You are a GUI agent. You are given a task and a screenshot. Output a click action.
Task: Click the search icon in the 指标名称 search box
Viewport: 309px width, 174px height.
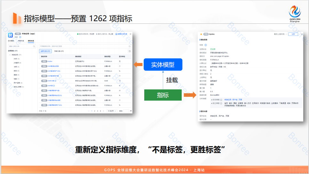point(130,46)
